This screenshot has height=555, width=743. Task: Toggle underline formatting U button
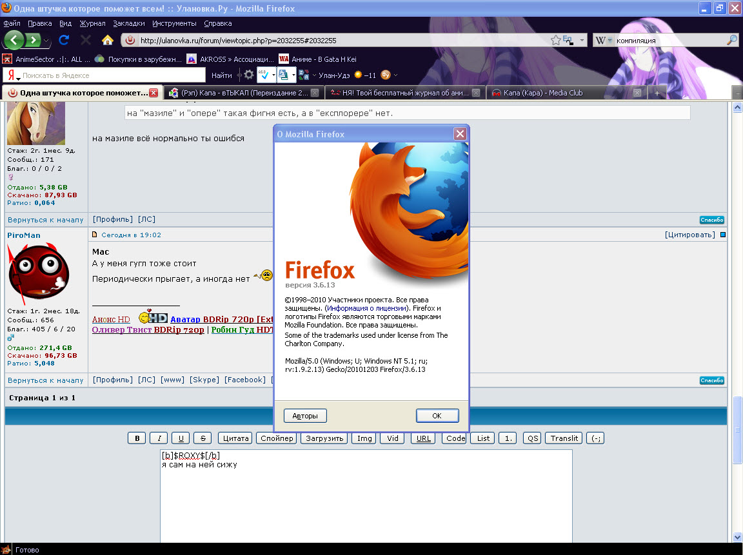coord(181,438)
